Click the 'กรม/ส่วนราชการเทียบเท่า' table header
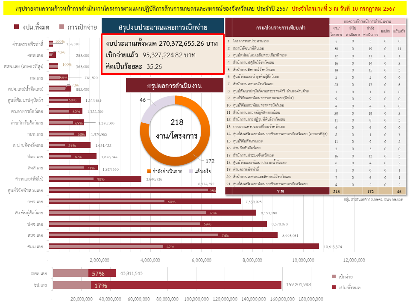The image size is (410, 308). [x=281, y=27]
